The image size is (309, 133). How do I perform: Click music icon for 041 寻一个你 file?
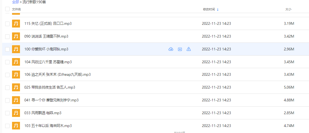(16, 100)
